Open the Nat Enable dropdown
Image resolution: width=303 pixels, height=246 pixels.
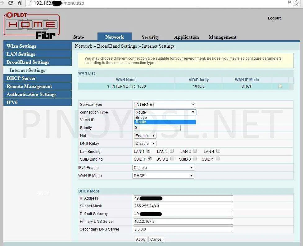(x=145, y=136)
